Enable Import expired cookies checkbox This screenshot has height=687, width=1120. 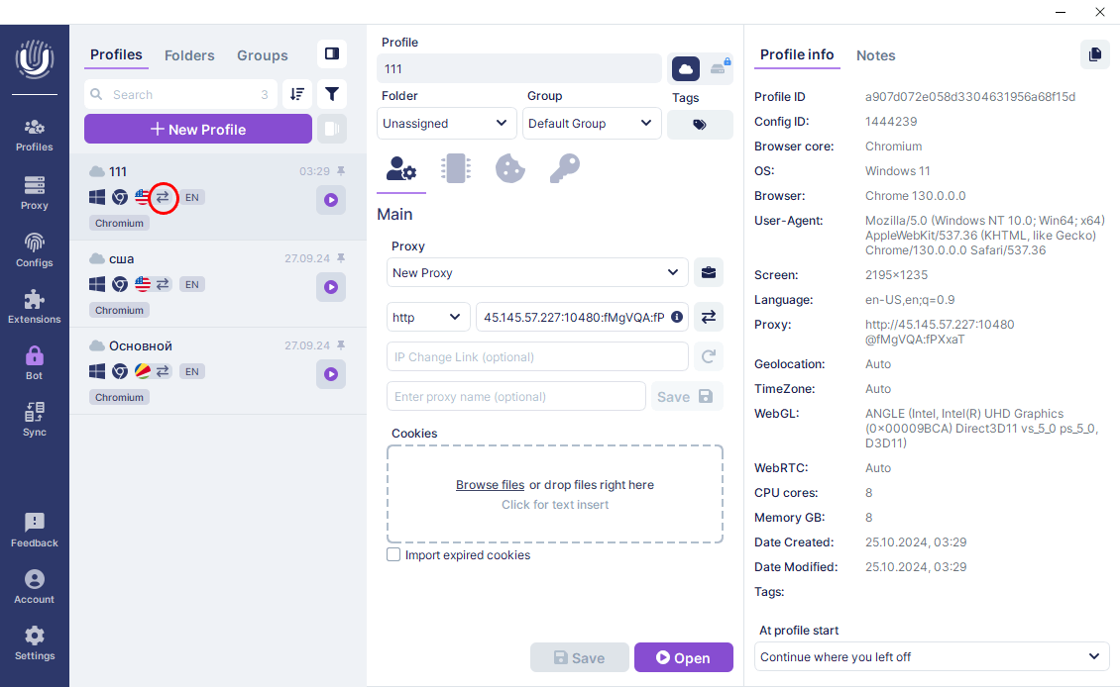393,555
